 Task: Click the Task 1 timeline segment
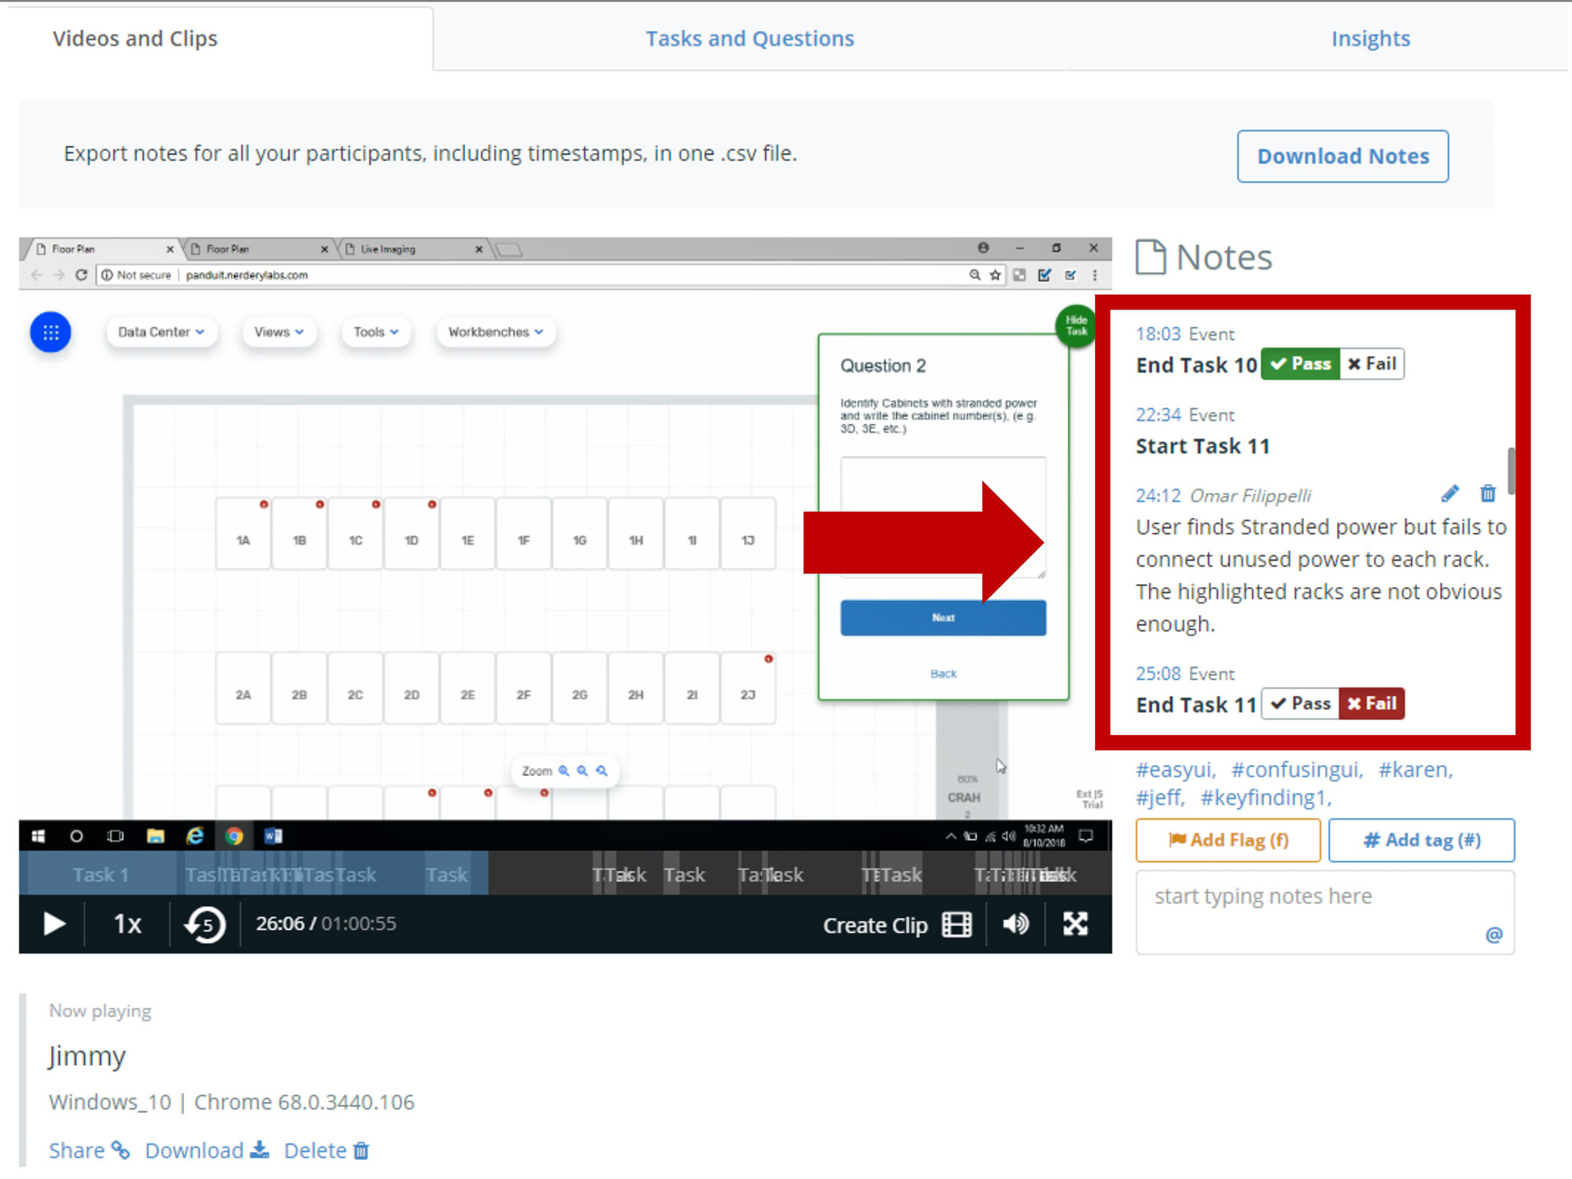101,874
